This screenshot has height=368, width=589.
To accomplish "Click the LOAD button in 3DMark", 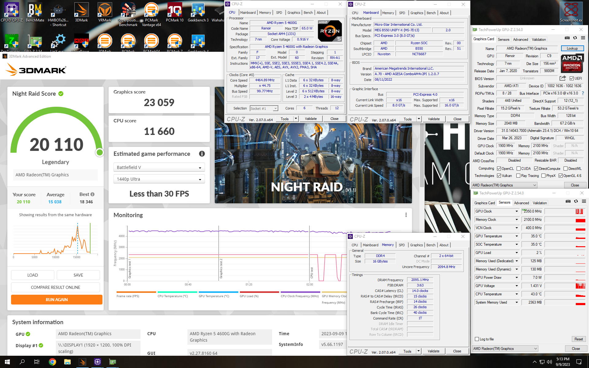I will click(33, 275).
